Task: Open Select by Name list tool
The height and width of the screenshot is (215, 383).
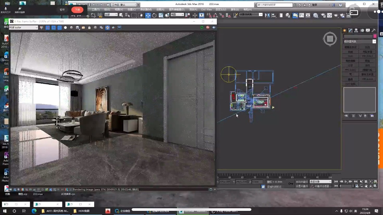Action: 127,15
